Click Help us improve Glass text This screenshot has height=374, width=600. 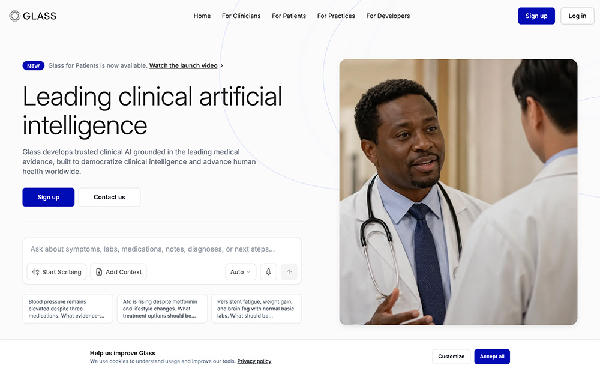122,353
